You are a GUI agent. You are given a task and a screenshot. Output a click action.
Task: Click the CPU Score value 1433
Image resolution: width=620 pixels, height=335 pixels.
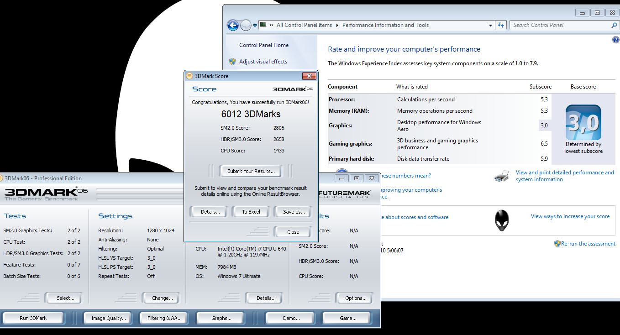click(x=279, y=151)
